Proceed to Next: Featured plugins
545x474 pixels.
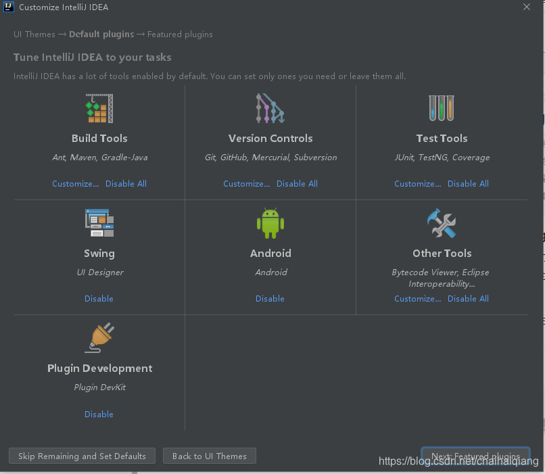pyautogui.click(x=475, y=456)
